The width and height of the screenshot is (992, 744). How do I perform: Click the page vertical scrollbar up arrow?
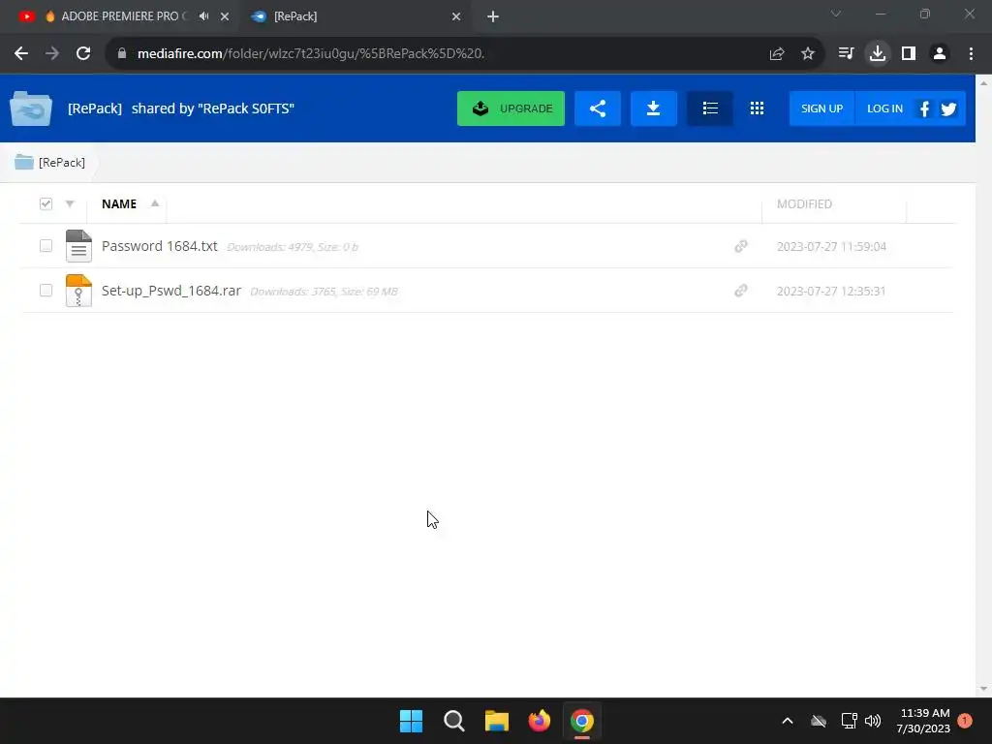pos(983,83)
